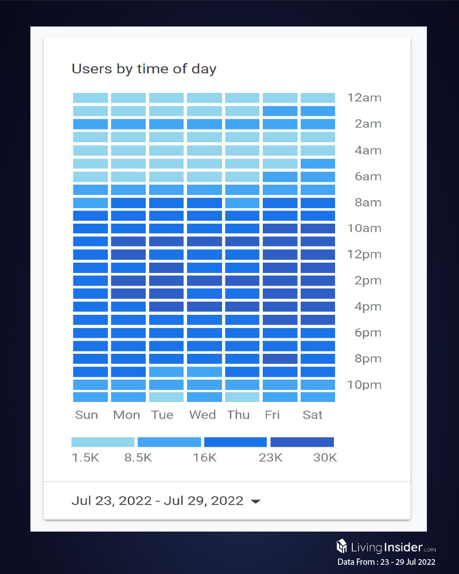This screenshot has width=459, height=574.
Task: Click the Sunday 12am heatmap cell
Action: (90, 98)
